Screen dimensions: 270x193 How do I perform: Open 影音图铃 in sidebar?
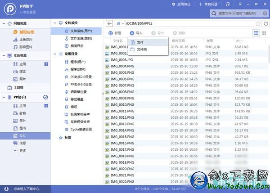[x=23, y=47]
